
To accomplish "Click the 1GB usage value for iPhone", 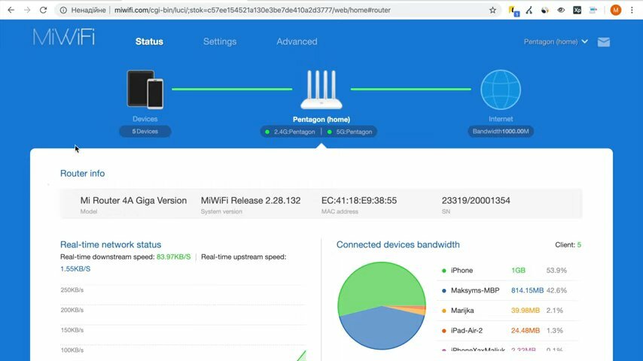I will 518,271.
